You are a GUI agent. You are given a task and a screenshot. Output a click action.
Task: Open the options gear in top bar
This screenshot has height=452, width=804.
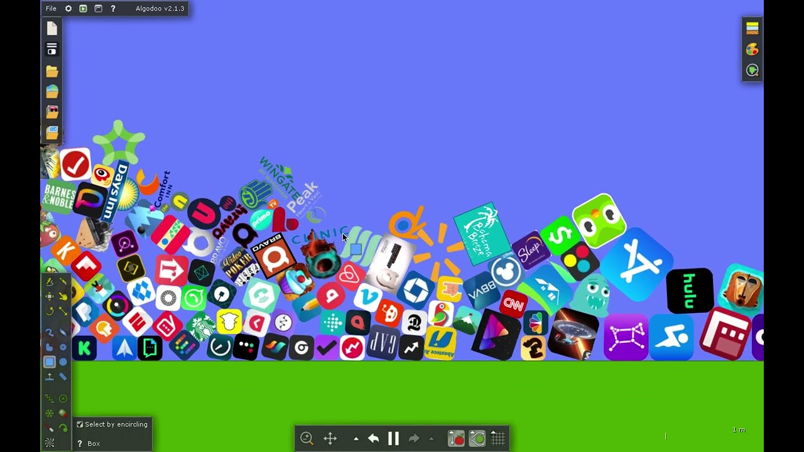coord(68,9)
